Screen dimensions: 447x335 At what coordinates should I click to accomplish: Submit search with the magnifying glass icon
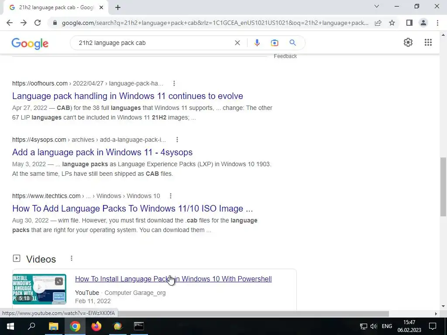[292, 43]
